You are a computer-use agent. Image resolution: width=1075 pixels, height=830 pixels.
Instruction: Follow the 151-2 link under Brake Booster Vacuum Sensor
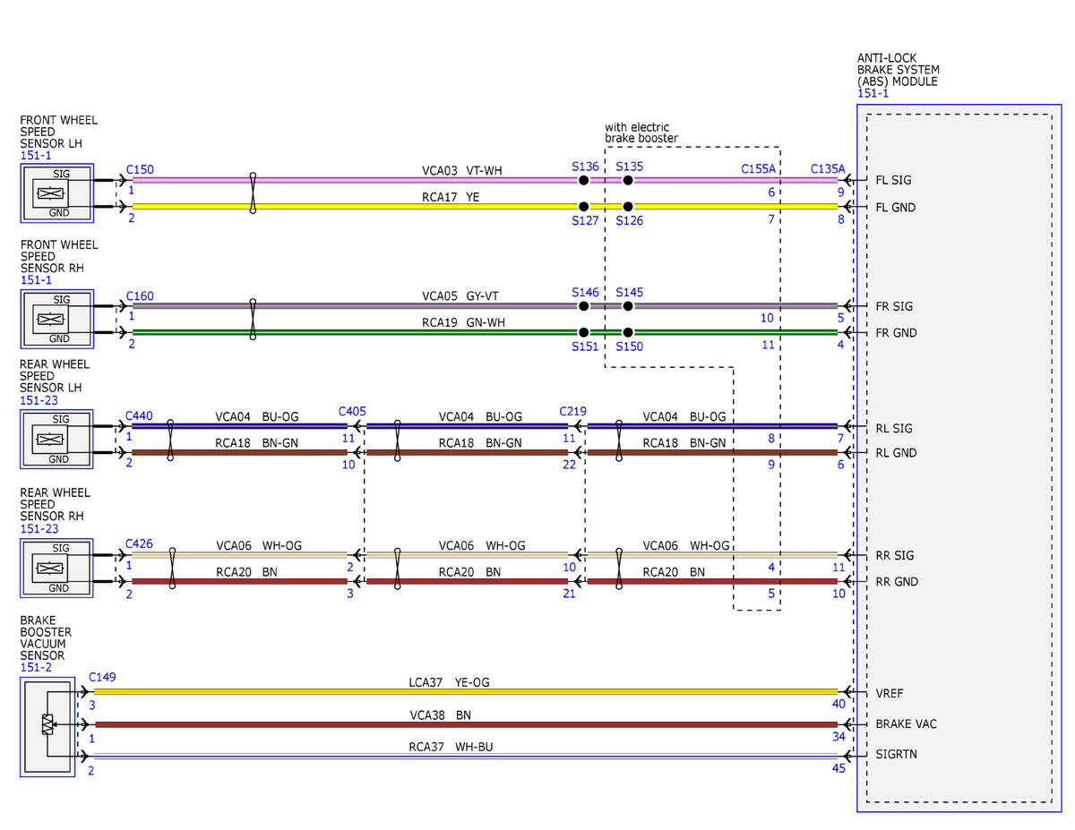[x=34, y=668]
